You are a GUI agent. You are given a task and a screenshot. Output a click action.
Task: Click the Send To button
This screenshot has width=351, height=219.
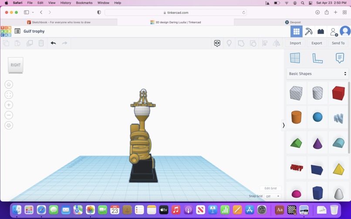(338, 43)
